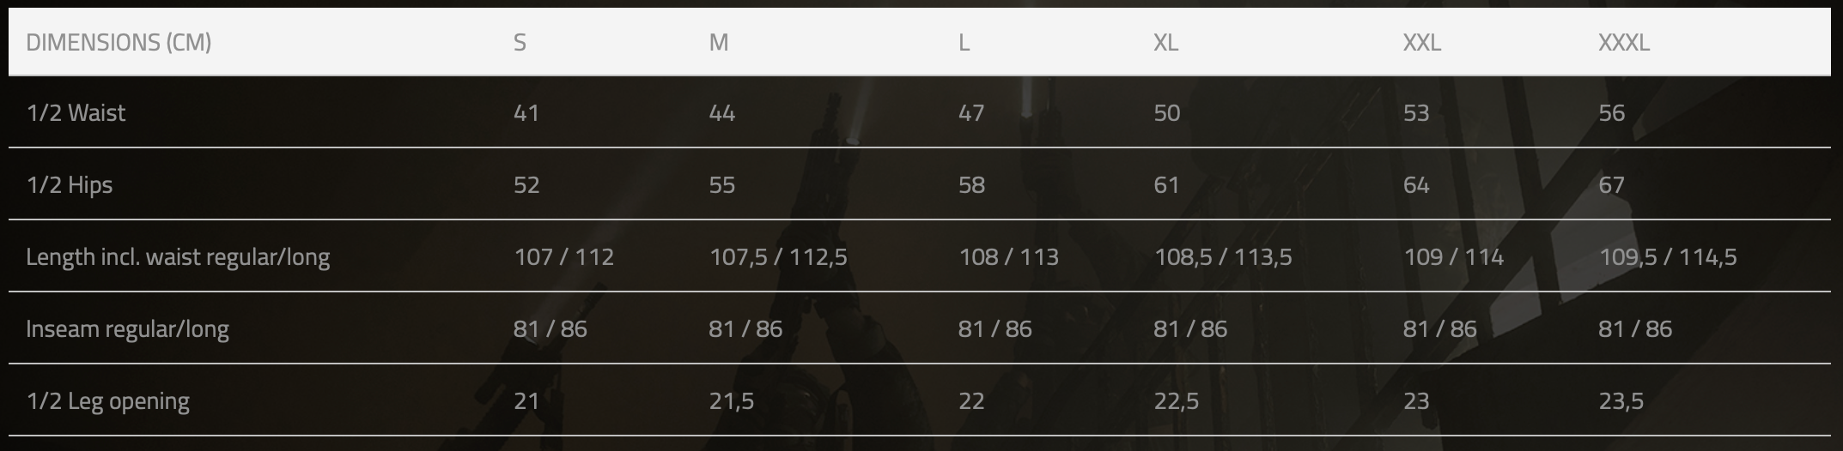Select the S size column header
Screen dimensions: 1843x451
point(520,42)
